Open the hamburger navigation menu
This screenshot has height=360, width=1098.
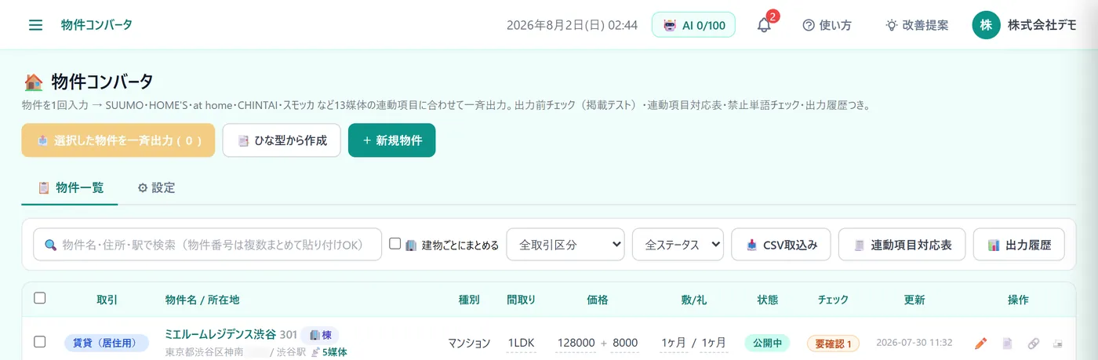pos(35,25)
